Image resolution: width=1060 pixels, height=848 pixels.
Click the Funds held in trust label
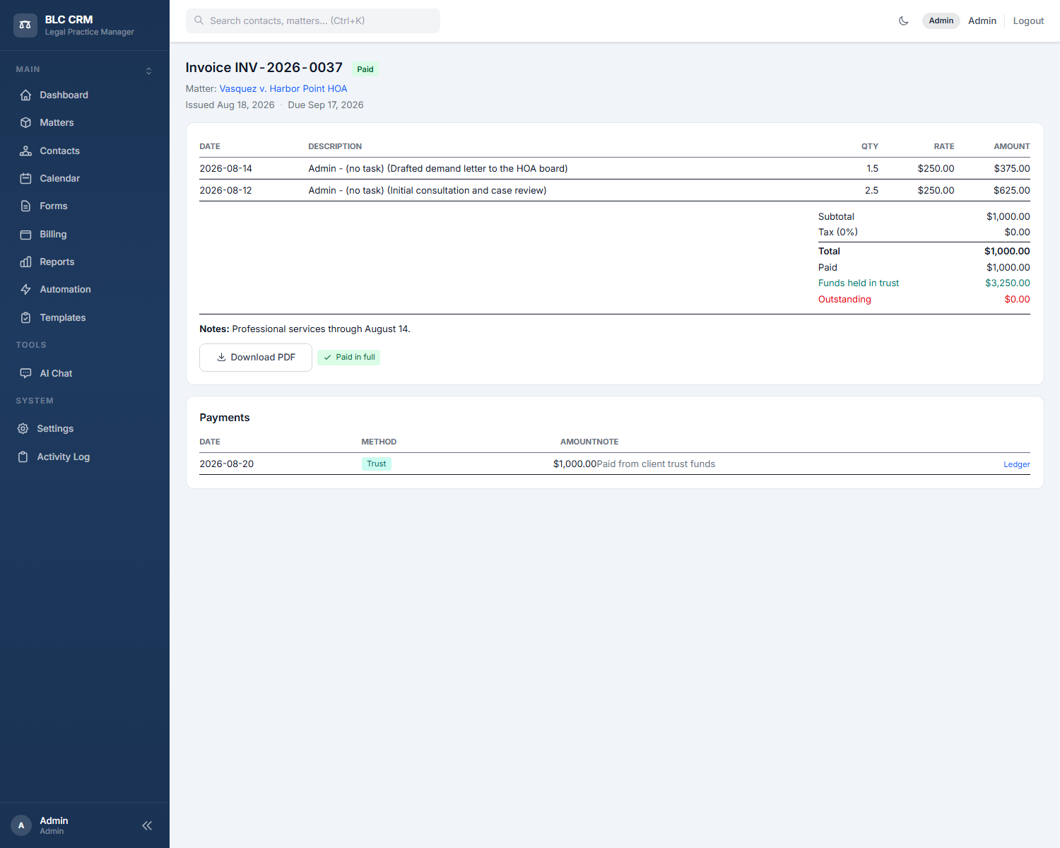coord(859,283)
